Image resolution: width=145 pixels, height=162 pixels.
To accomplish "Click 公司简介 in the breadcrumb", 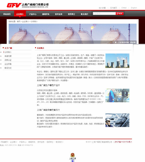I will pos(34,22).
